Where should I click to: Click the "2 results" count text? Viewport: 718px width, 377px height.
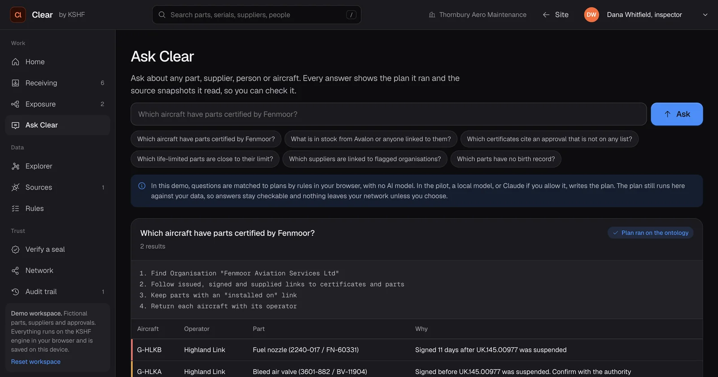pyautogui.click(x=153, y=247)
